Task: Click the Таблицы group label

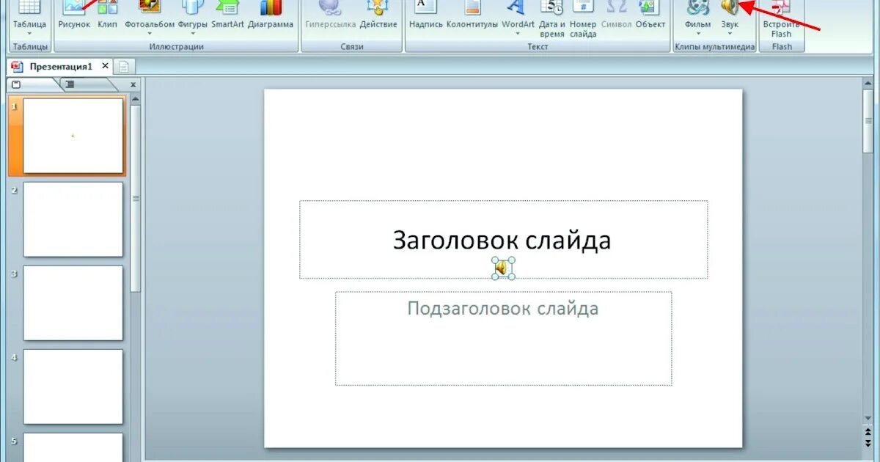Action: (x=30, y=47)
